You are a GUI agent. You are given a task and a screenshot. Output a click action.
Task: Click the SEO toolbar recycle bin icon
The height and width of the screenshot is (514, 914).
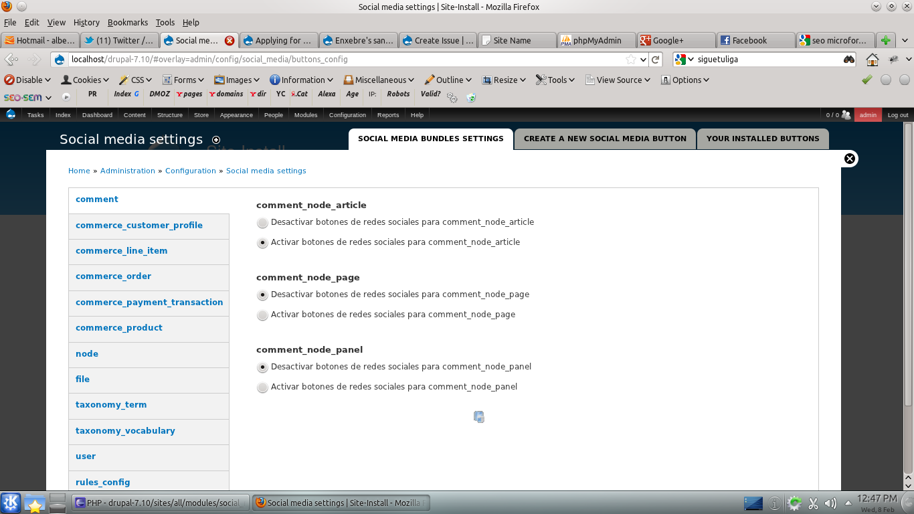[471, 98]
